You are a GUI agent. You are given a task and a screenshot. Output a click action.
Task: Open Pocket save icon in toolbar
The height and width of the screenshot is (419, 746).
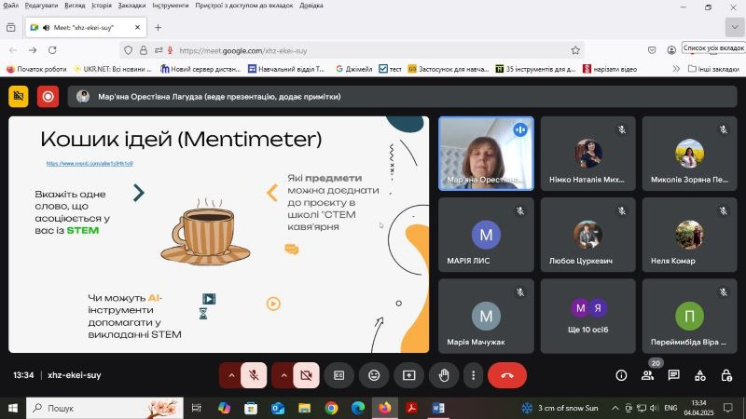[652, 50]
